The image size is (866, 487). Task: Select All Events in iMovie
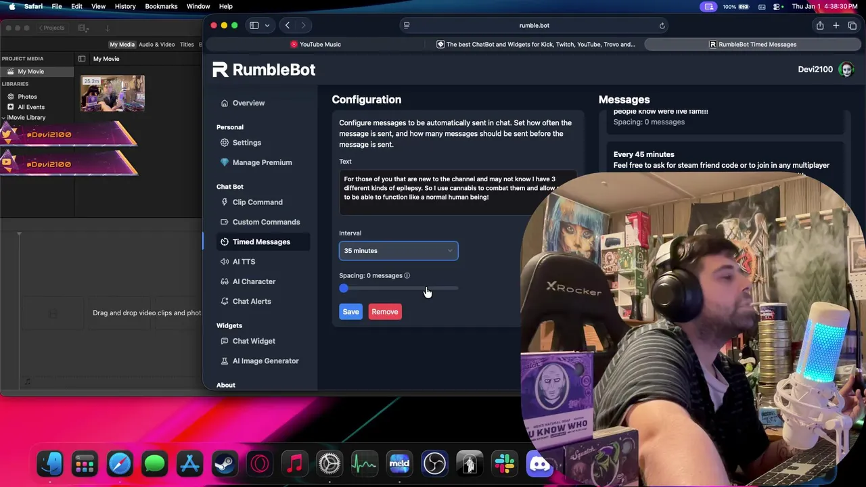point(31,107)
